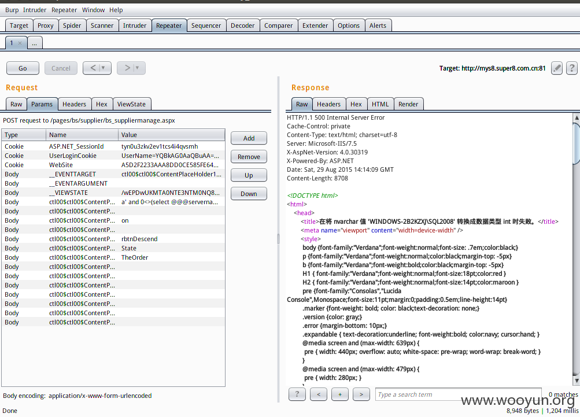The height and width of the screenshot is (417, 580).
Task: Show the request Hex tab
Action: tap(102, 104)
